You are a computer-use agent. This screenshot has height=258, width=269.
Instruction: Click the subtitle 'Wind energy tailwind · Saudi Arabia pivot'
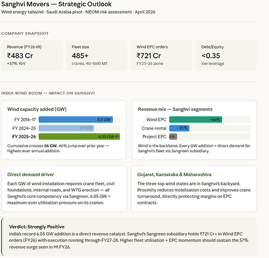(42, 12)
